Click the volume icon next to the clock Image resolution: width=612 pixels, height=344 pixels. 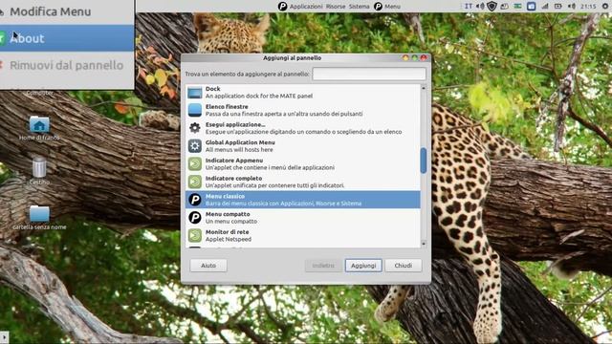tap(572, 7)
